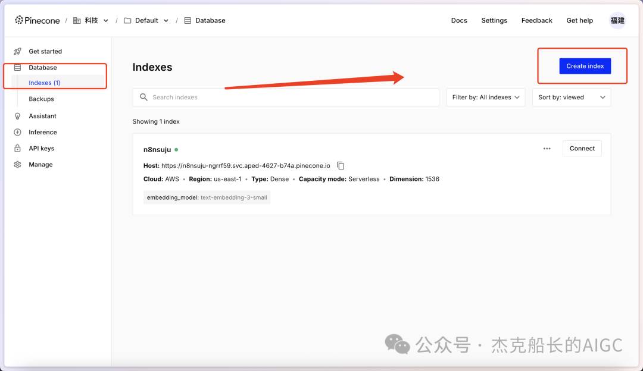
Task: Click the Cloud: AWS value
Action: 161,179
